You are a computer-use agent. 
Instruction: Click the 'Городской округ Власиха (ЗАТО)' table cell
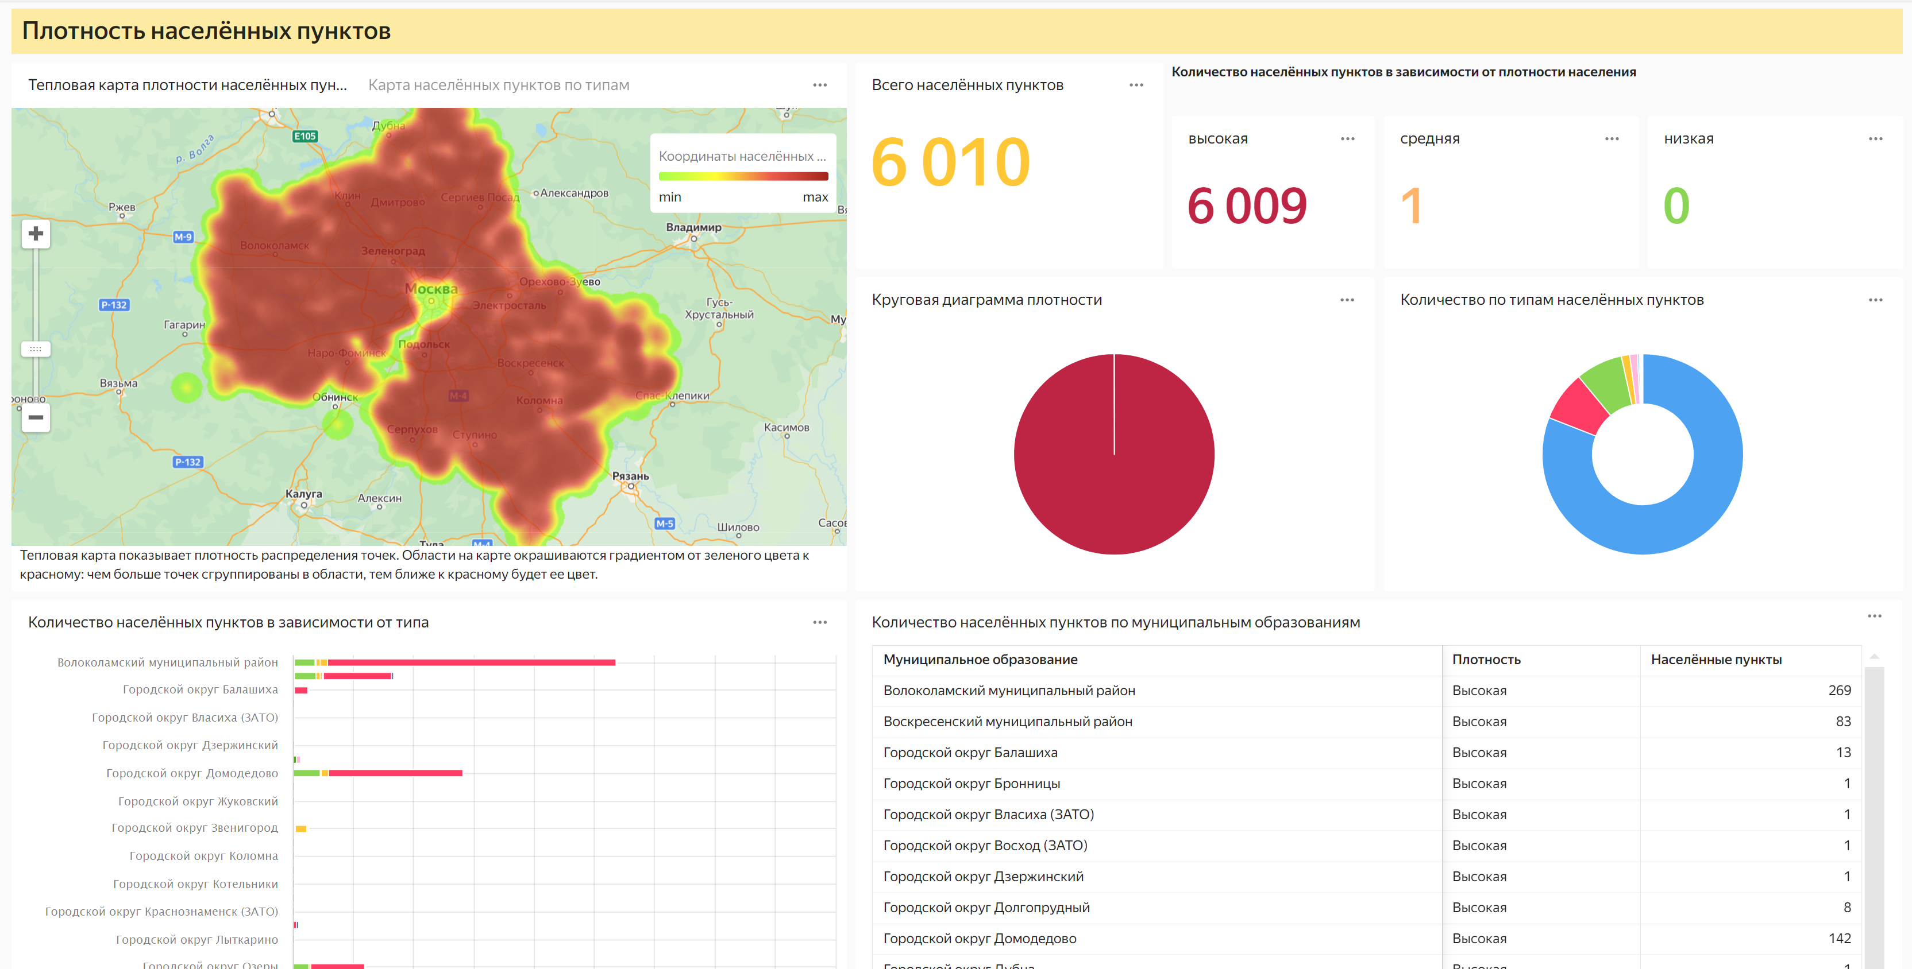point(1157,815)
